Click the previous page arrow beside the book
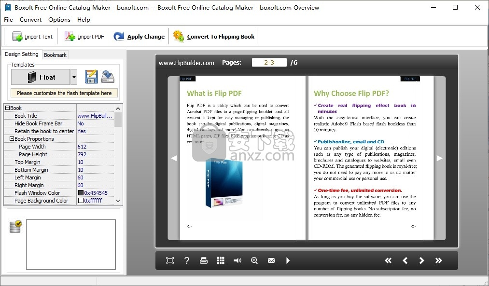 coord(174,158)
